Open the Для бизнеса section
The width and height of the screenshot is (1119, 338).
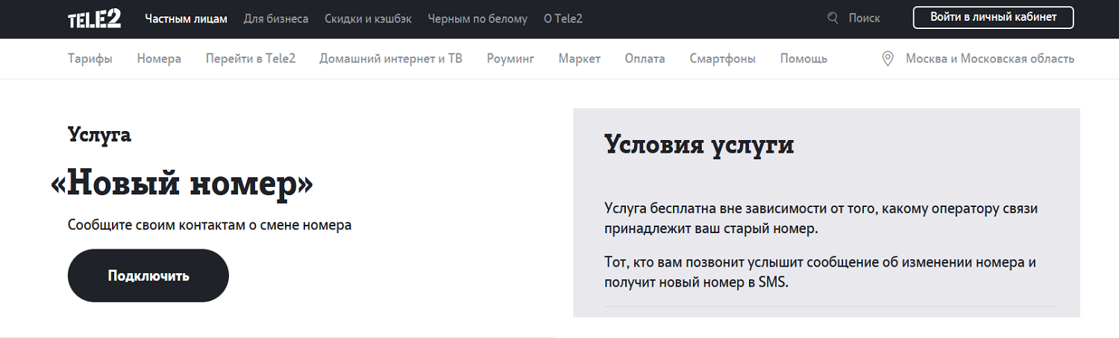point(276,19)
